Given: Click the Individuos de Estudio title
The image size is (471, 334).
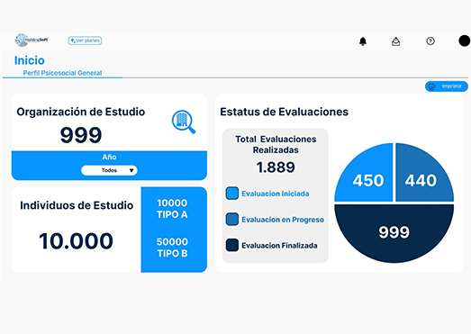Looking at the screenshot, I should pos(77,205).
